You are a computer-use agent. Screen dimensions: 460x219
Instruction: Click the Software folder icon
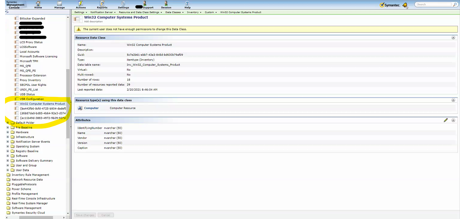(x=13, y=156)
